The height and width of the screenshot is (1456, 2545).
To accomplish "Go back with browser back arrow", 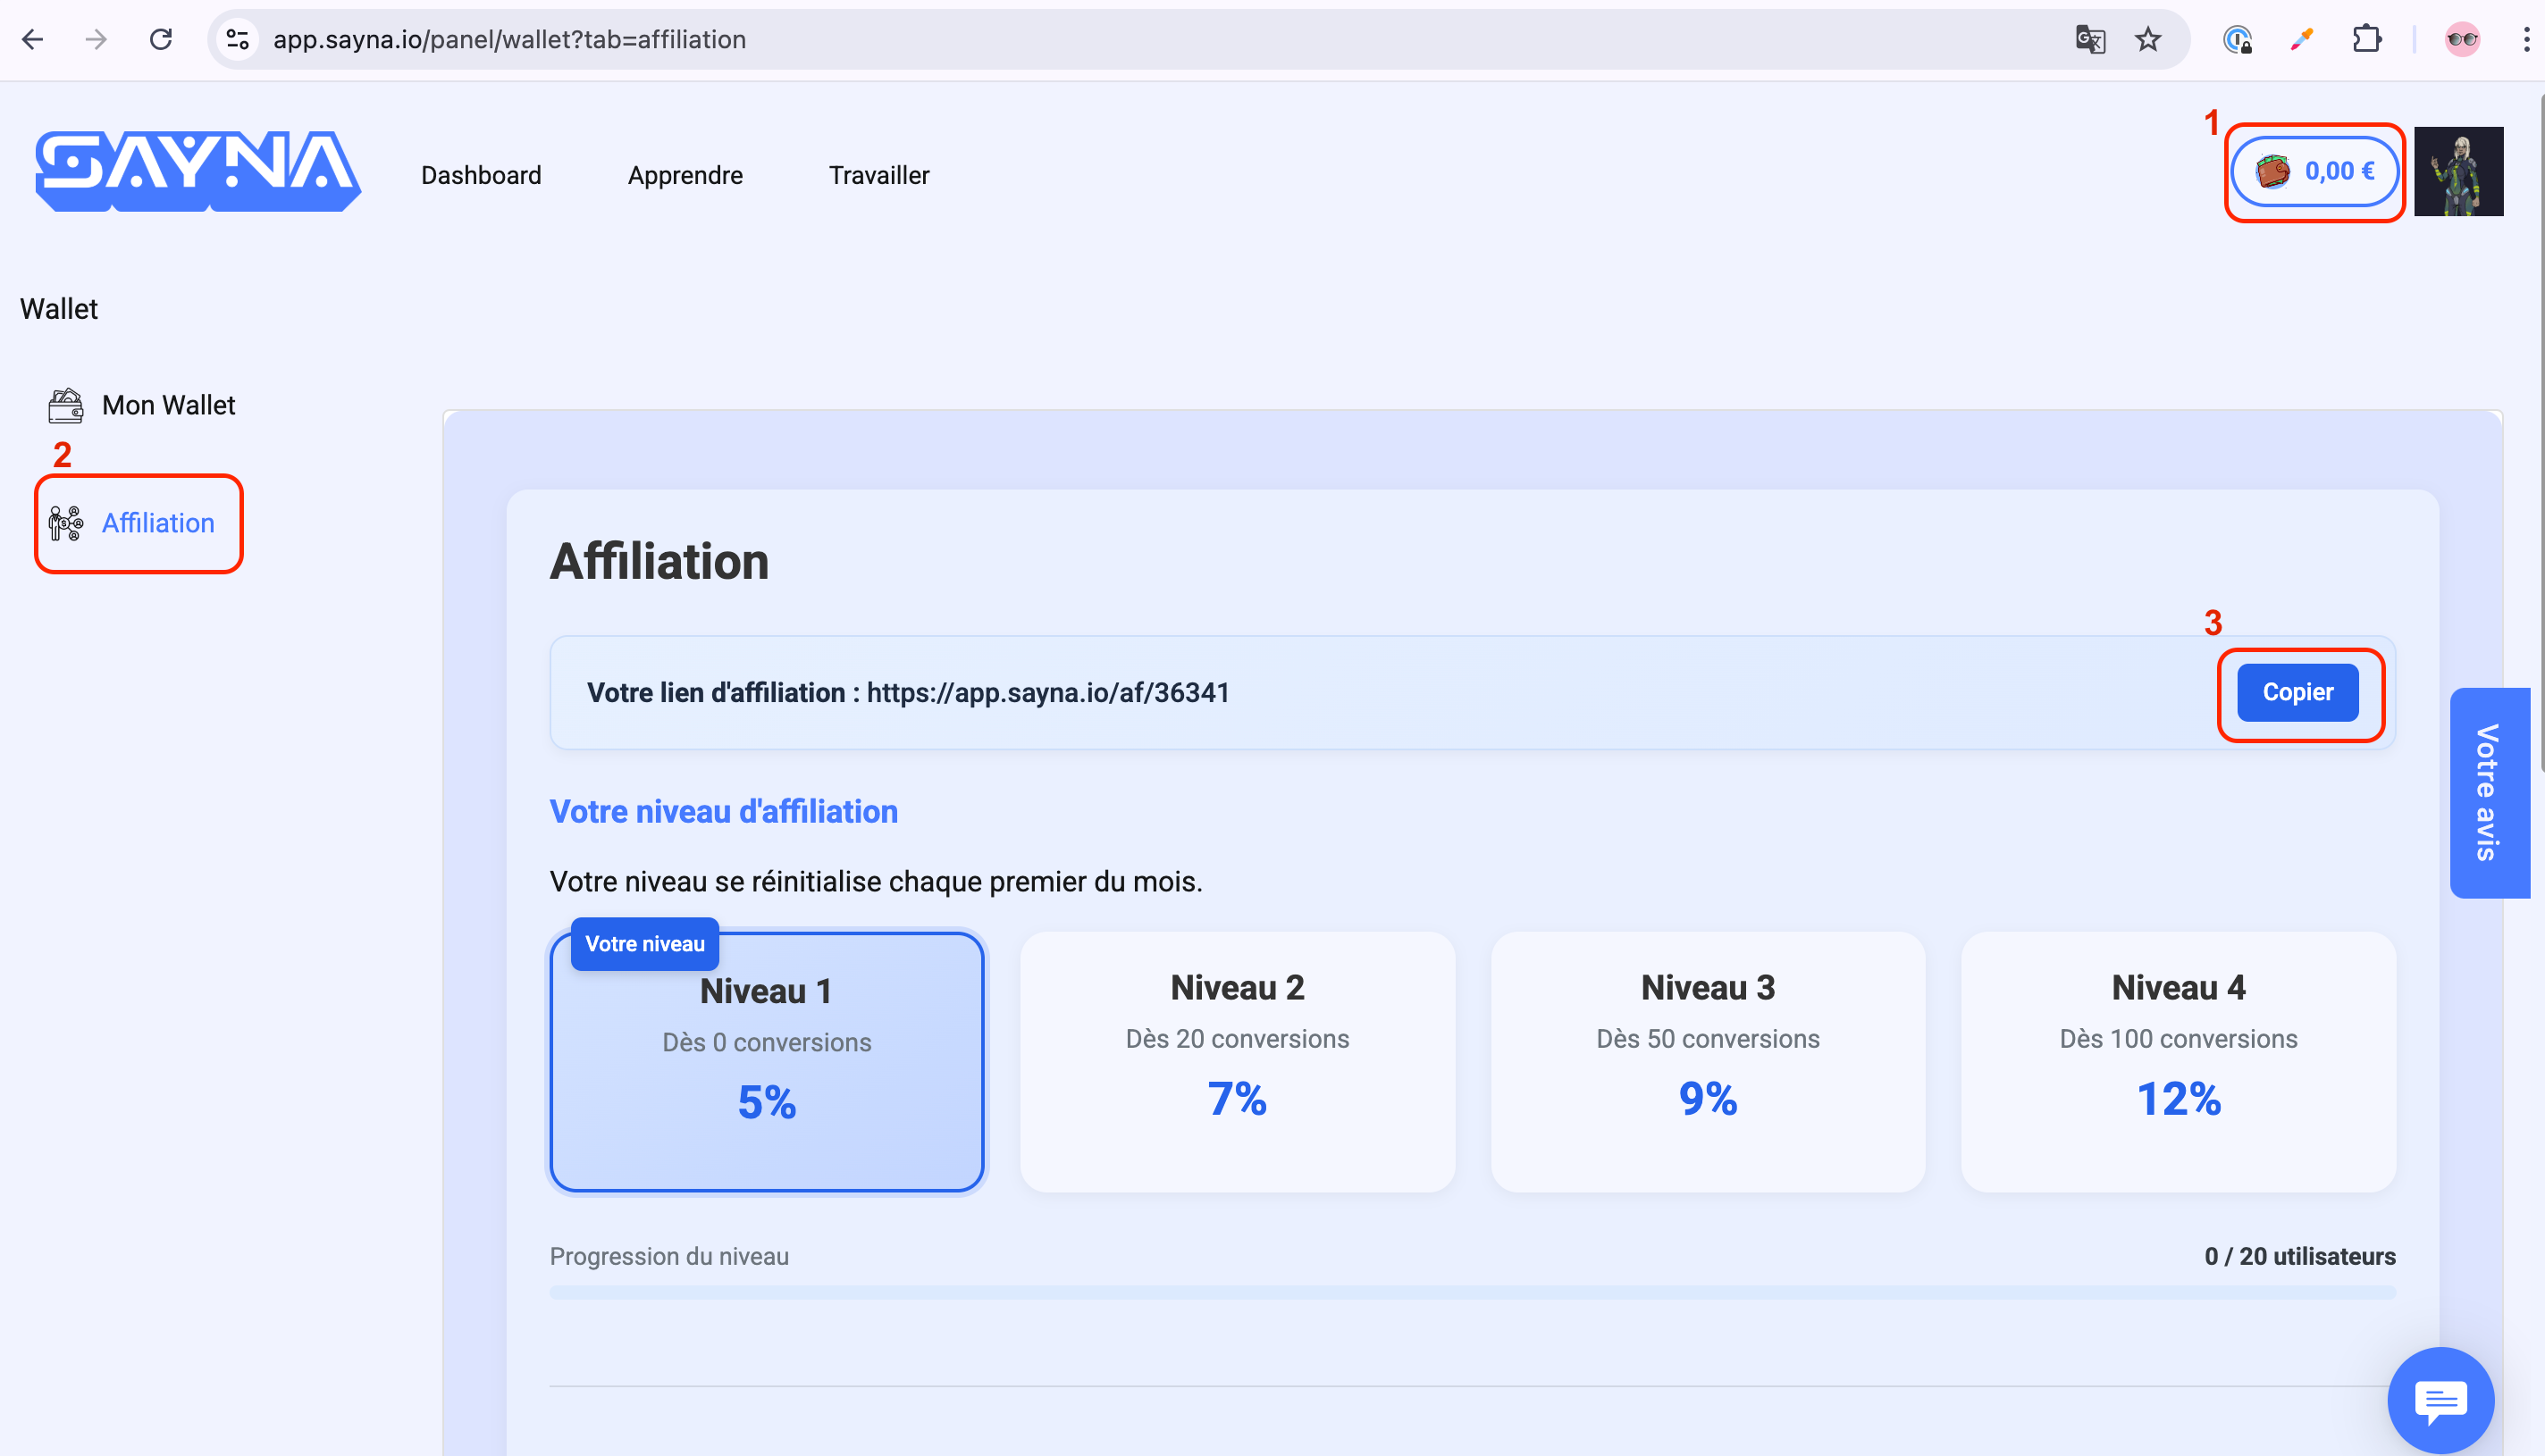I will [x=33, y=40].
